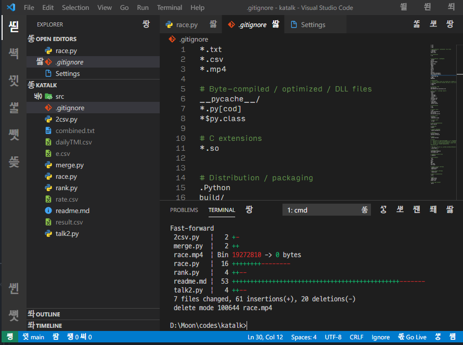Open the Explorer view in activity bar
Viewport: 463px width, 345px height.
pyautogui.click(x=14, y=27)
